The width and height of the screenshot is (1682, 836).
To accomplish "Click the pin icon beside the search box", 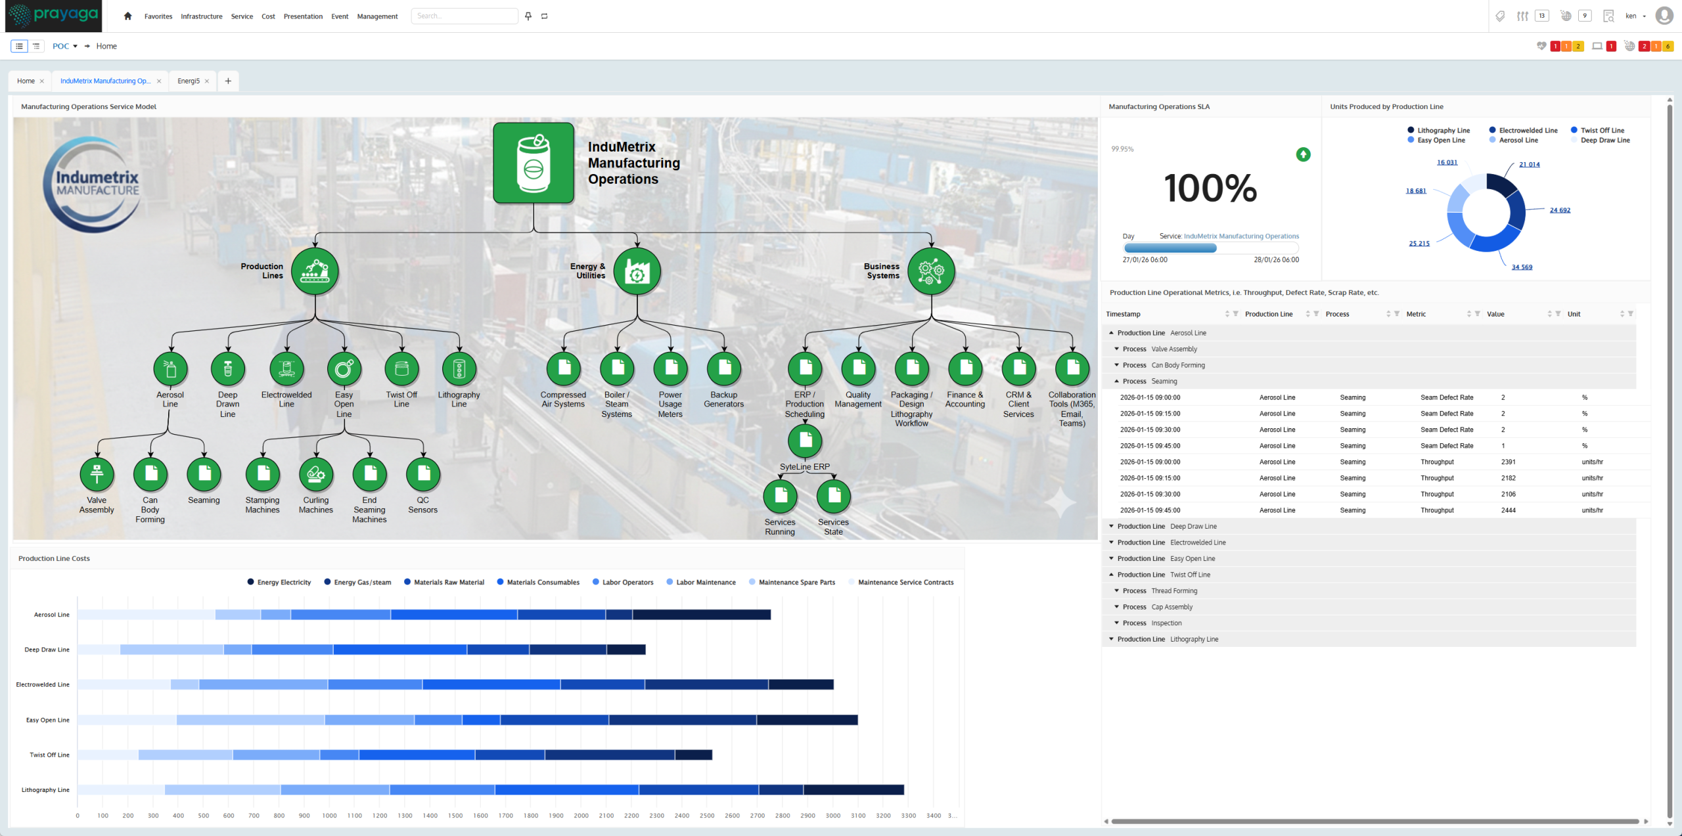I will (528, 16).
